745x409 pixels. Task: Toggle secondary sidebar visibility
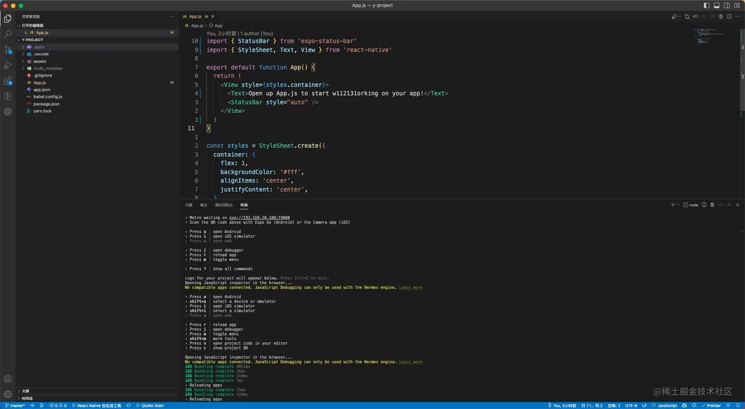tap(726, 5)
